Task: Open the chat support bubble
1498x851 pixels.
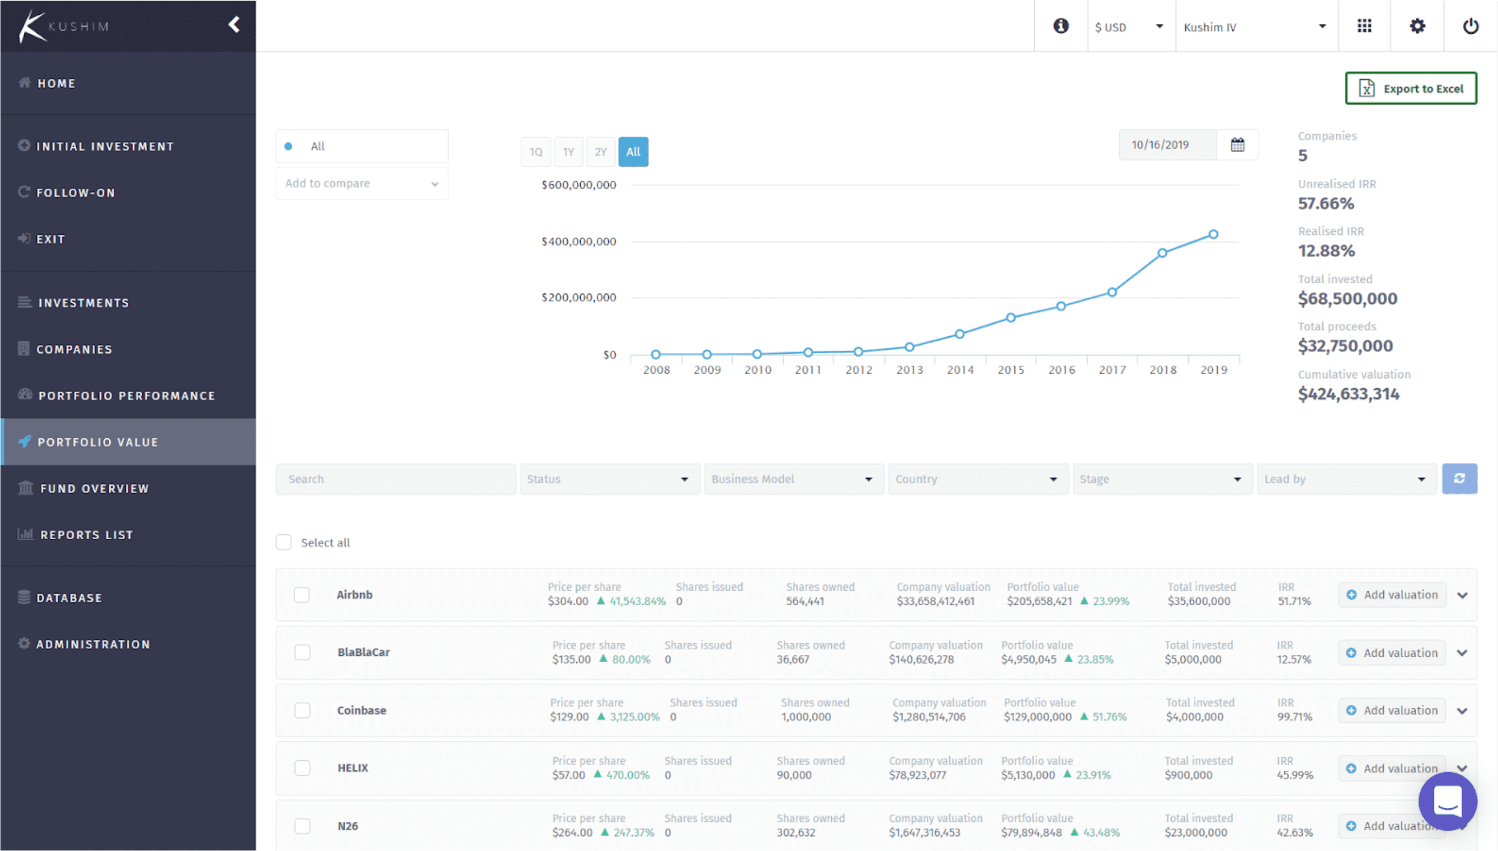Action: tap(1447, 801)
